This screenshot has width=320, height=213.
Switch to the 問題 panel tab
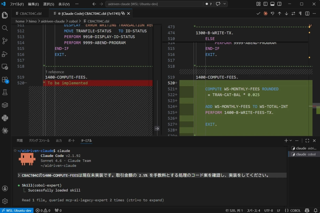click(20, 141)
